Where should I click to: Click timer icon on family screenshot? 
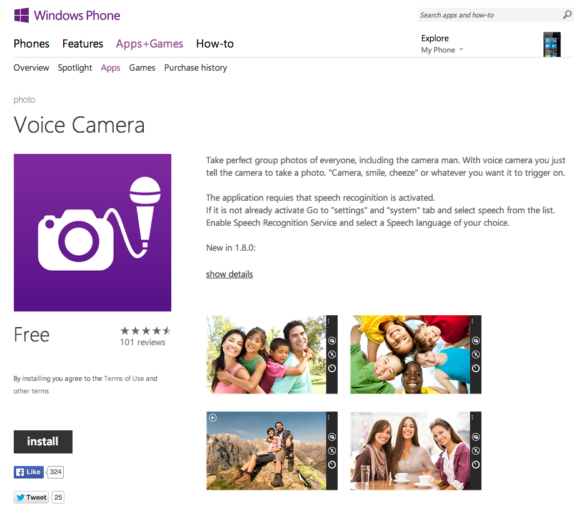point(332,368)
